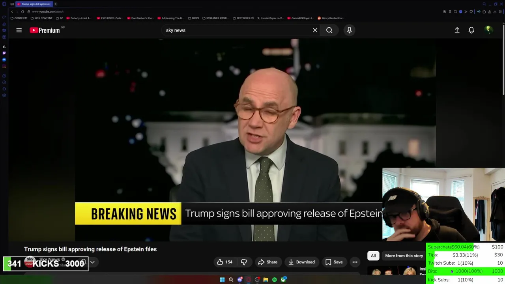Expand the notification chevron beside subscribe
The image size is (505, 284).
coord(92,262)
